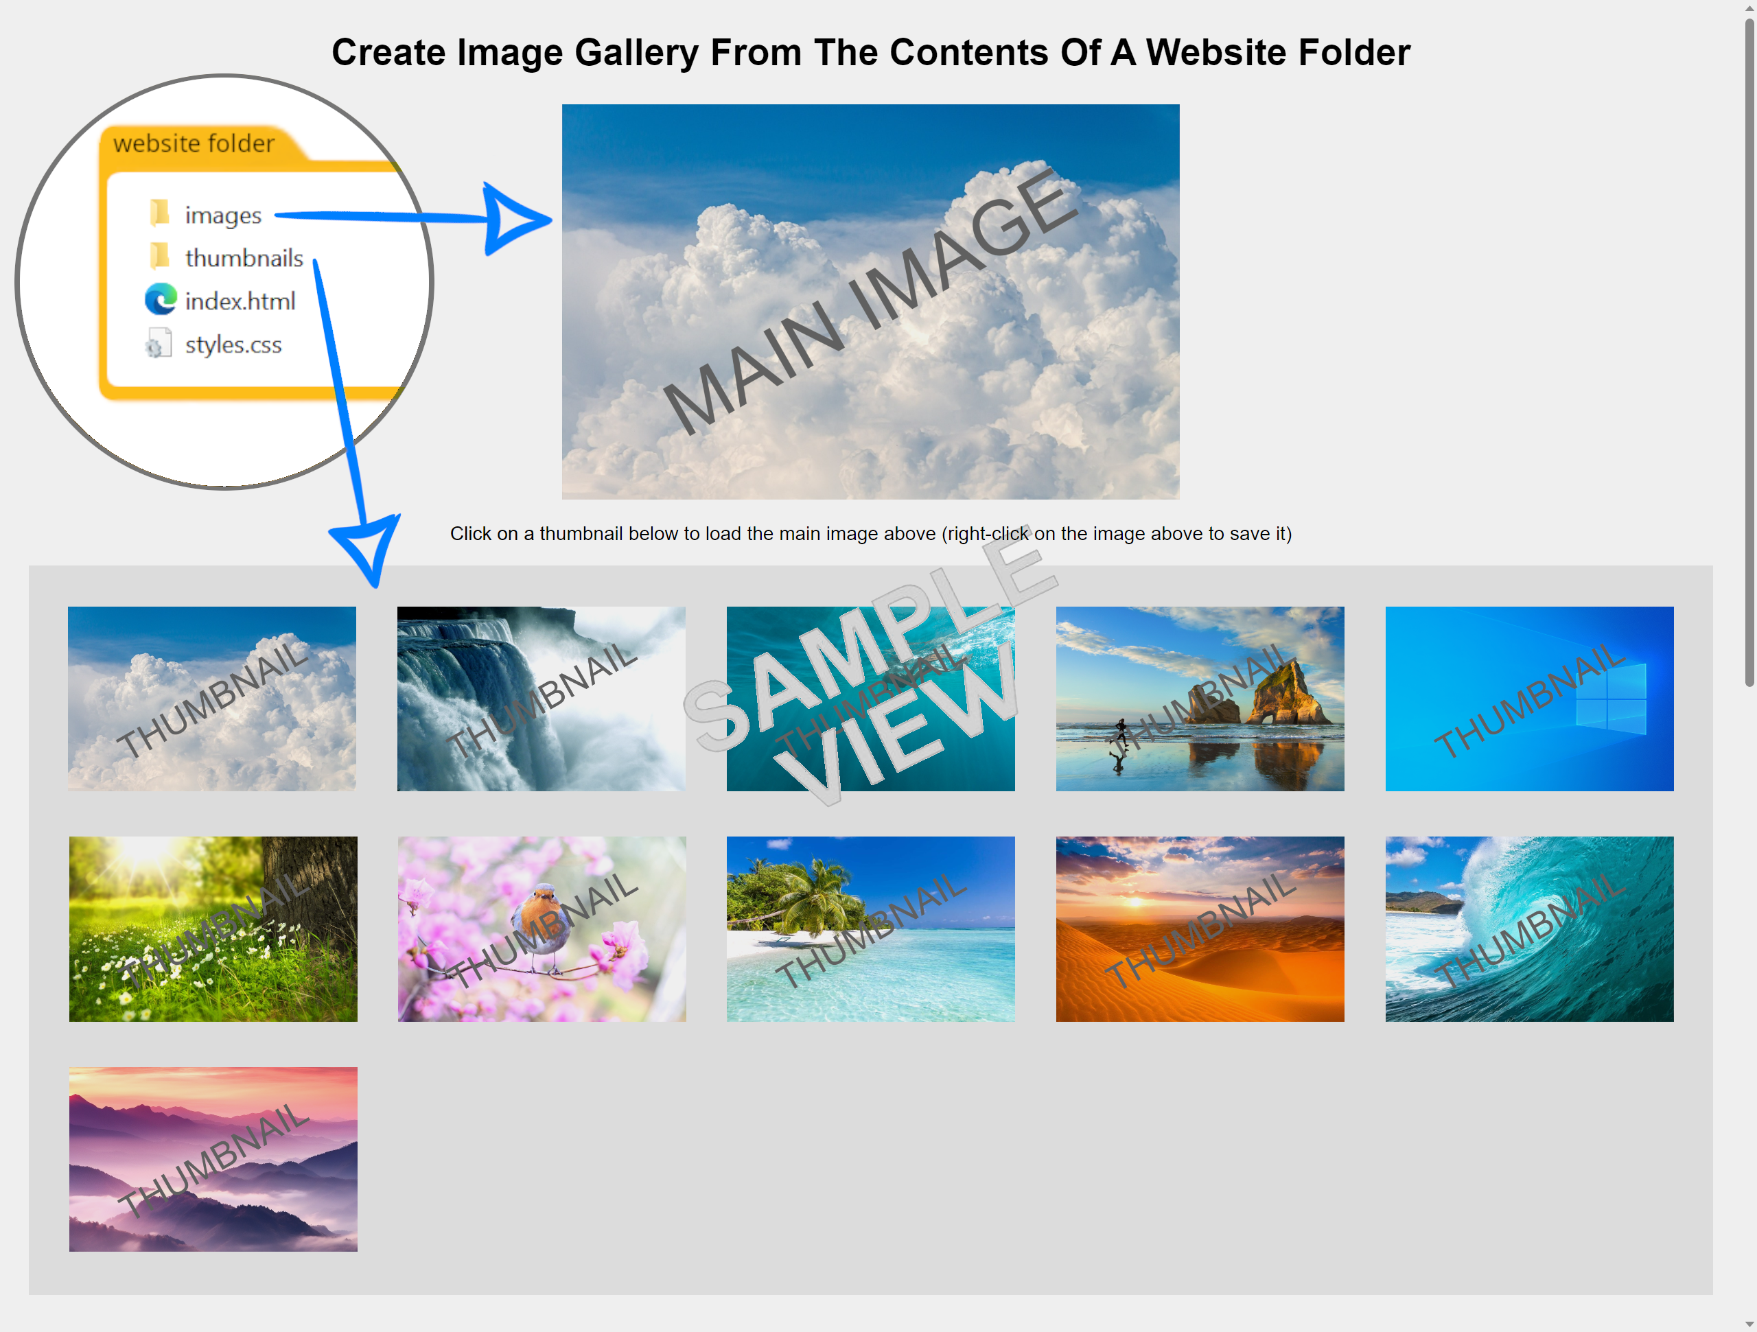Viewport: 1757px width, 1332px height.
Task: Choose the orange desert dunes thumbnail
Action: click(1200, 928)
